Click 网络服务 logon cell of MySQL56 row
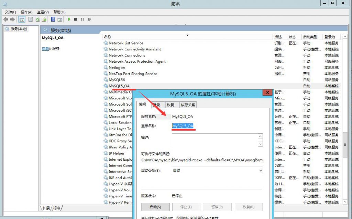 click(331, 80)
